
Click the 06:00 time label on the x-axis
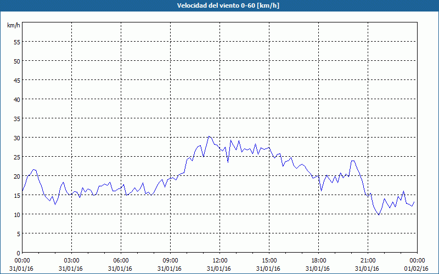(x=121, y=261)
